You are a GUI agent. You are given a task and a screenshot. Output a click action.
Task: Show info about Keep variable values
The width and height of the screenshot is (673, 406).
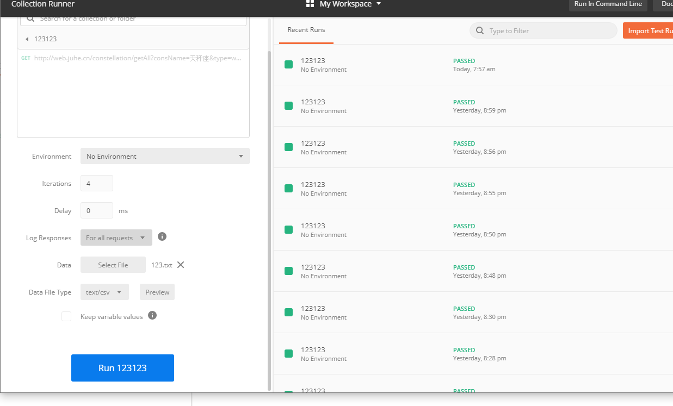[152, 315]
